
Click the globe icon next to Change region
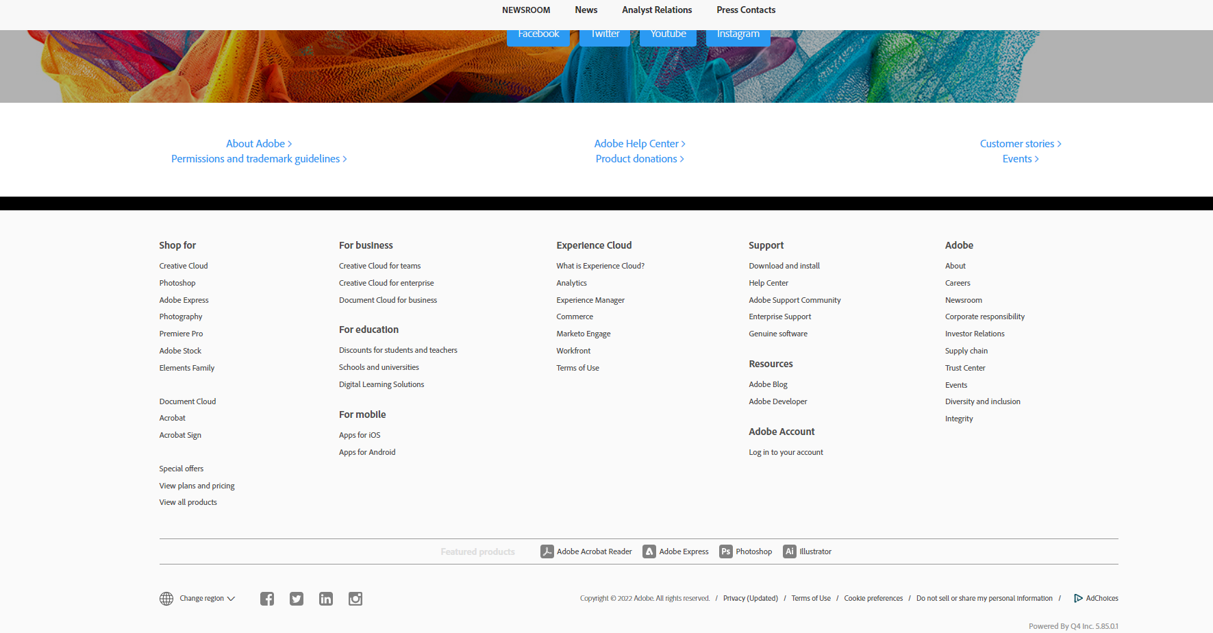coord(166,598)
